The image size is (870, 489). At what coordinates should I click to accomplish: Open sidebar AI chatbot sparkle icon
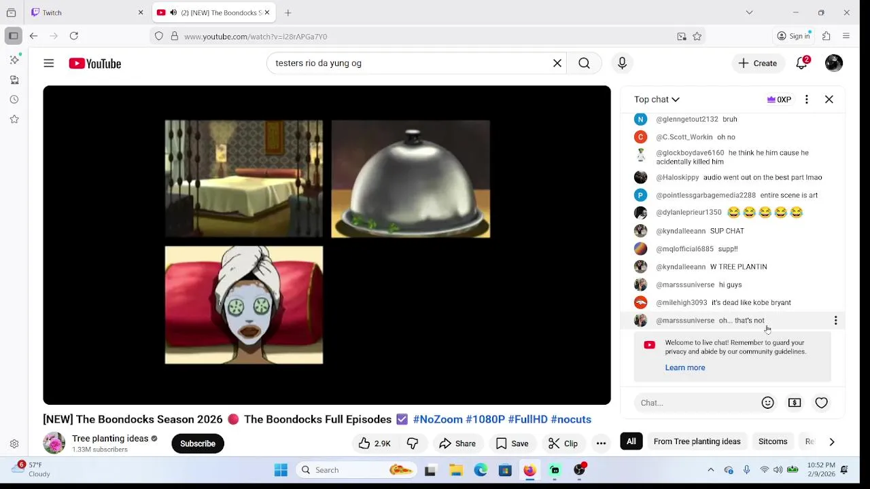click(x=14, y=60)
